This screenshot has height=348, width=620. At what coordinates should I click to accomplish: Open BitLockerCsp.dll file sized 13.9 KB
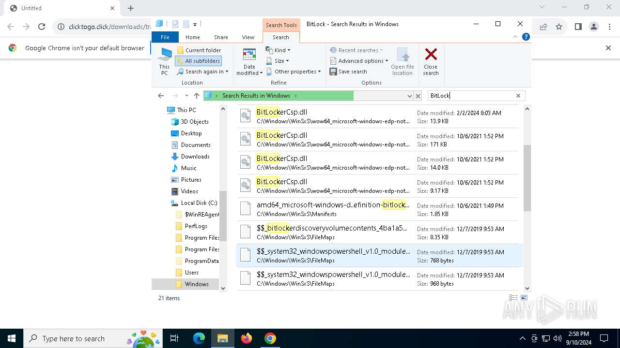pyautogui.click(x=377, y=116)
